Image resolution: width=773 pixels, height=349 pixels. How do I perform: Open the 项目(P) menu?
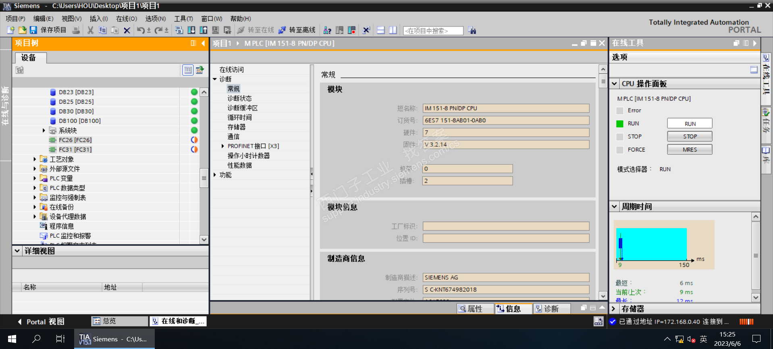point(15,19)
